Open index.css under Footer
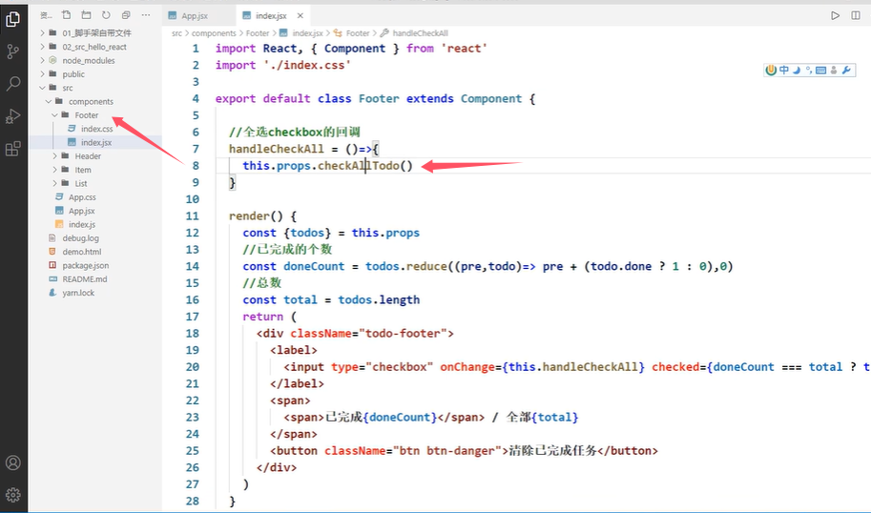Image resolution: width=871 pixels, height=513 pixels. pos(95,129)
